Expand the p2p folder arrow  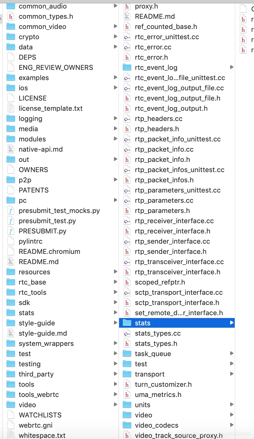point(115,180)
